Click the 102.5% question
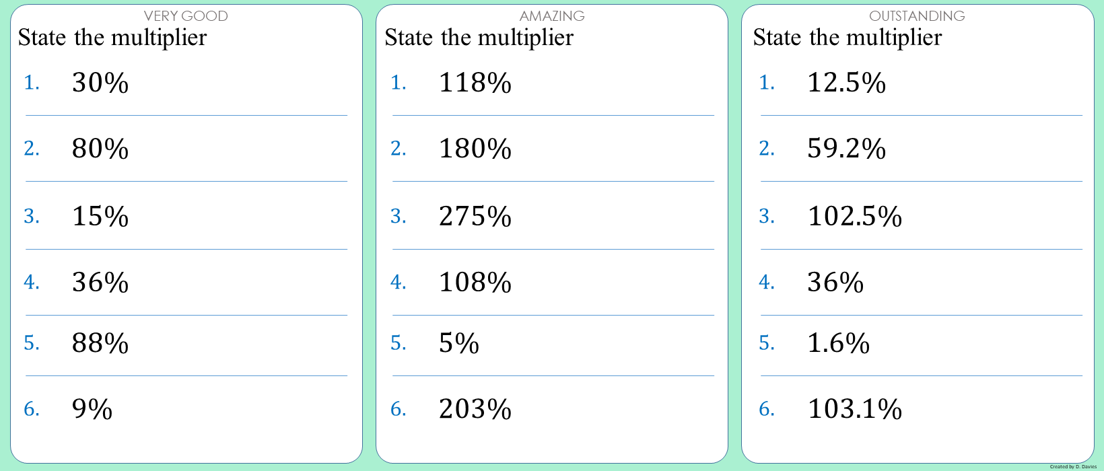Image resolution: width=1104 pixels, height=471 pixels. [x=855, y=216]
